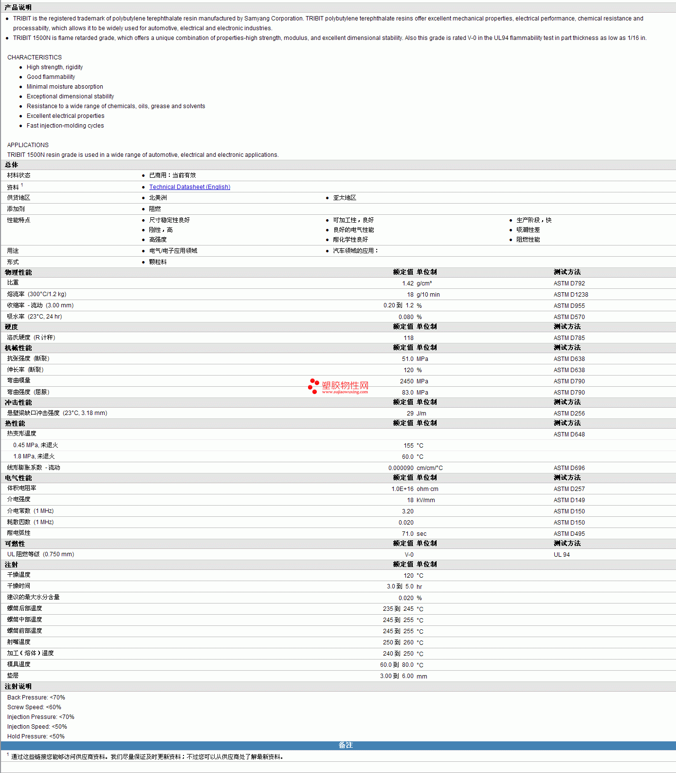Click the ASTM D256 test method
This screenshot has height=773, width=676.
(569, 414)
